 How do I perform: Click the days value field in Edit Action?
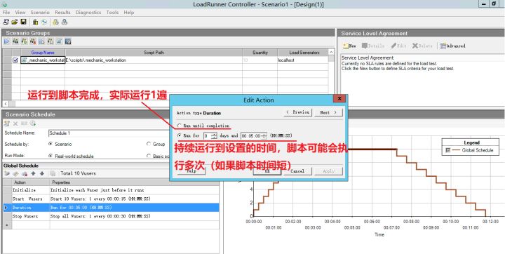[208, 135]
